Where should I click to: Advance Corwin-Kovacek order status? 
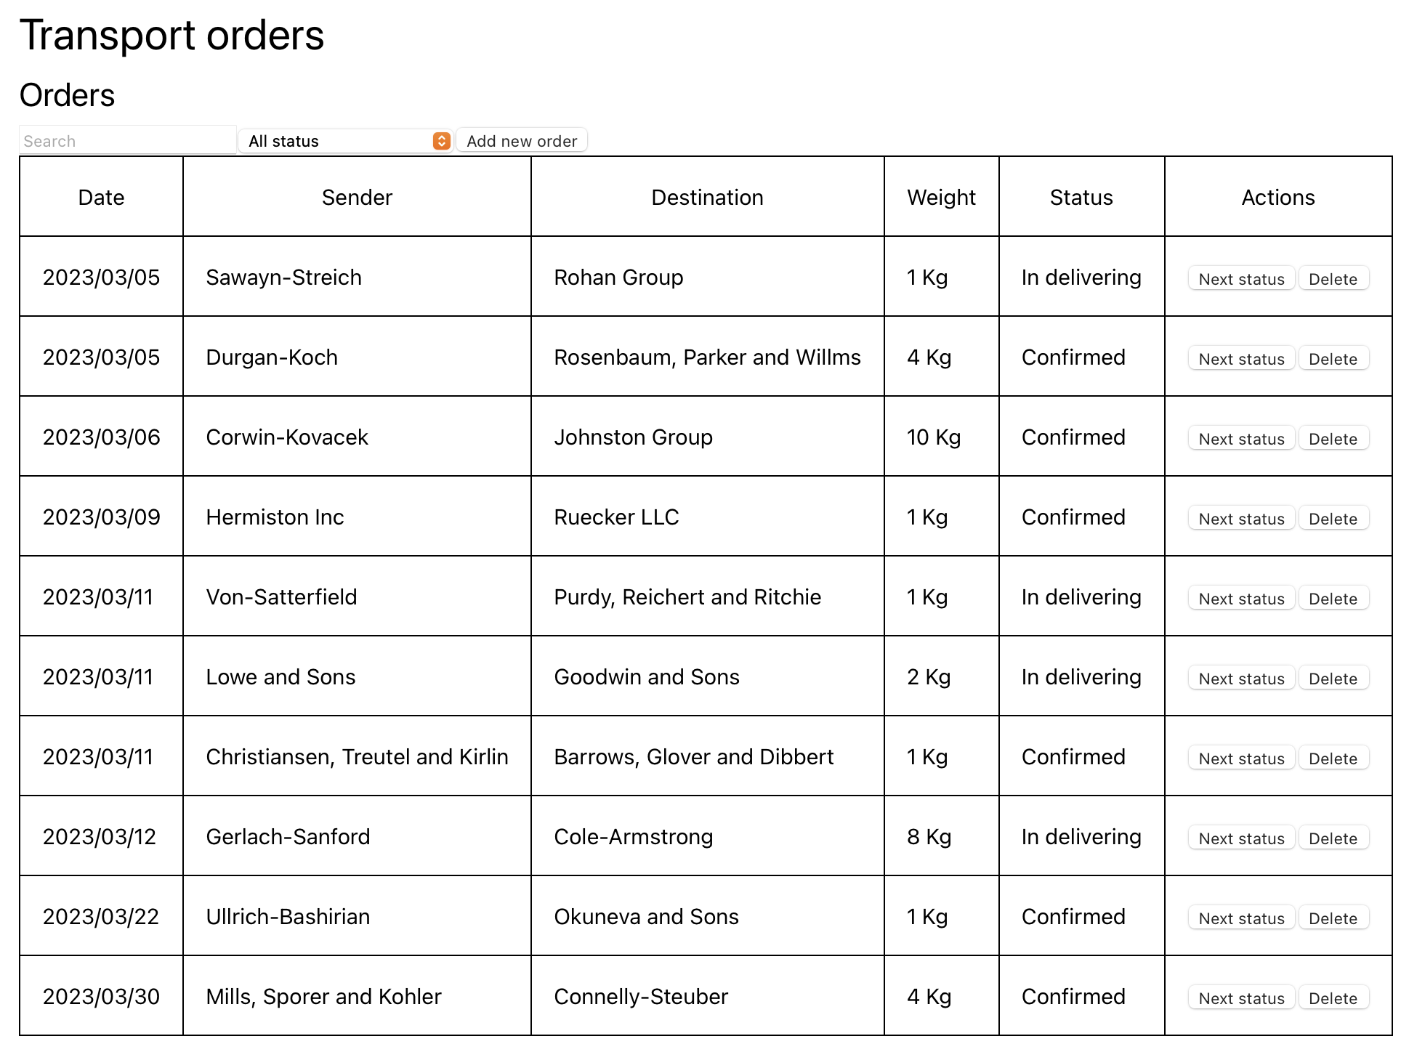(x=1241, y=439)
